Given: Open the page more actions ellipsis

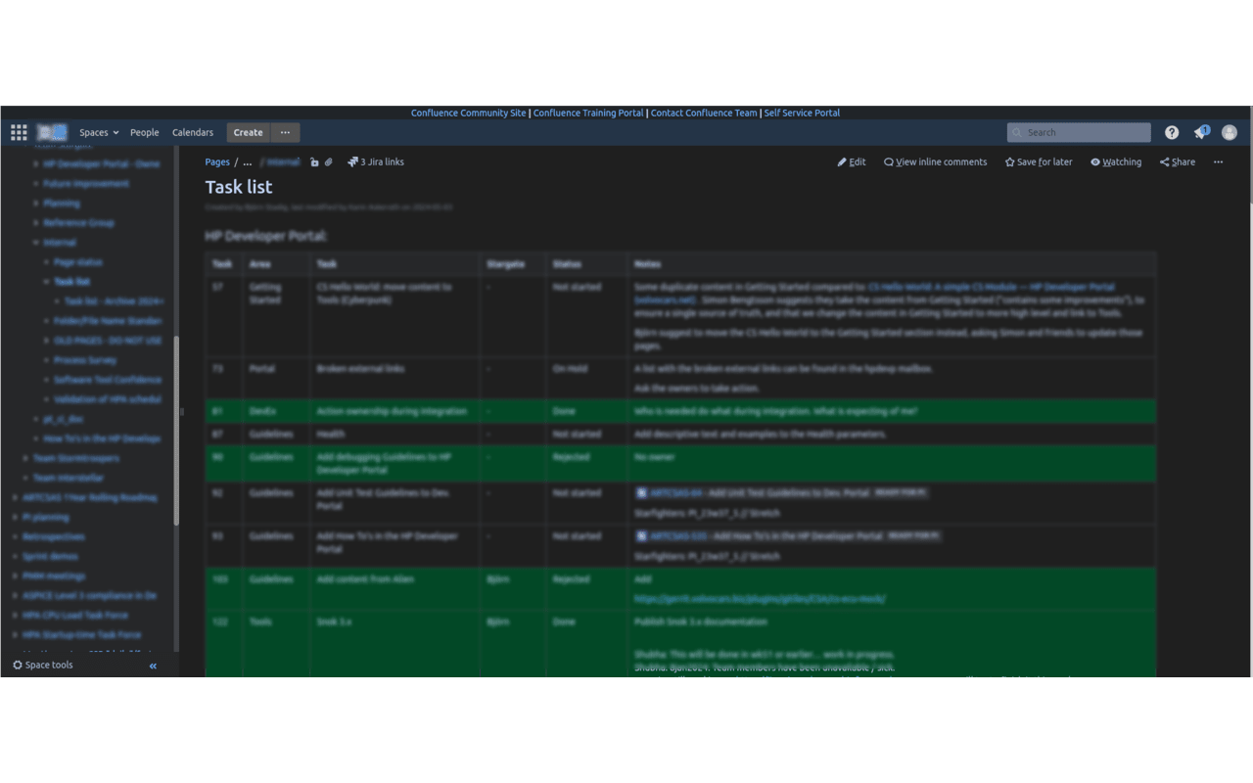Looking at the screenshot, I should click(x=1218, y=162).
